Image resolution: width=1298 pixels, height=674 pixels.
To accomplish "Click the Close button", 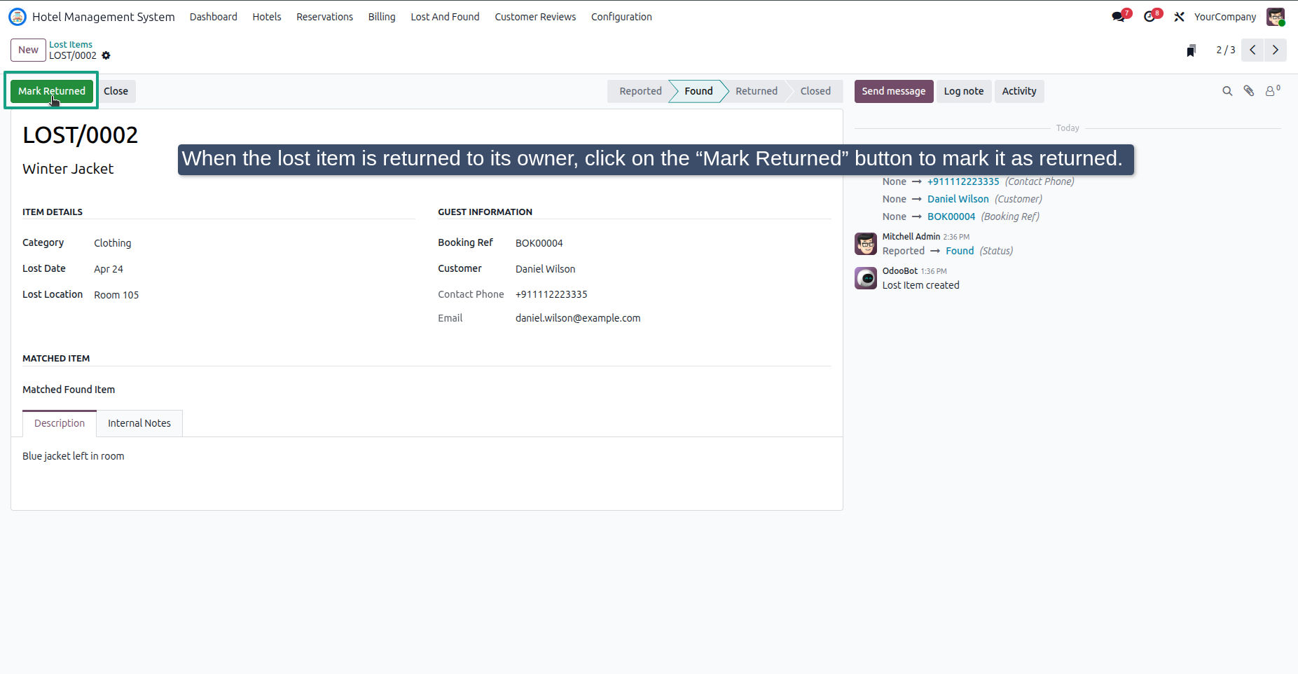I will (116, 91).
